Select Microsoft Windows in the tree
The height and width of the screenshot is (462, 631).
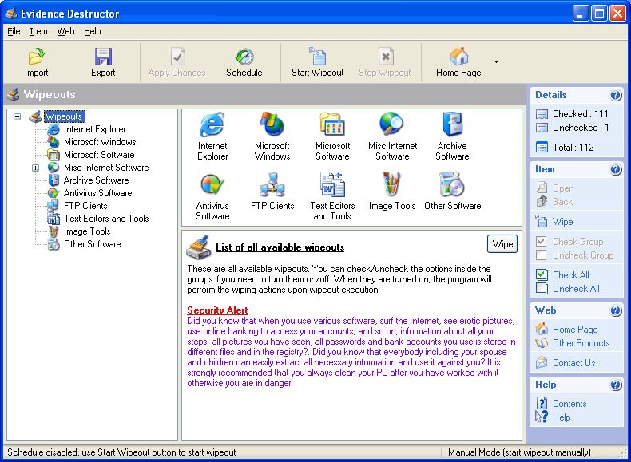point(100,142)
